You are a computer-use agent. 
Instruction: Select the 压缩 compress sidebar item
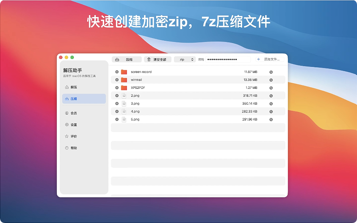84,99
